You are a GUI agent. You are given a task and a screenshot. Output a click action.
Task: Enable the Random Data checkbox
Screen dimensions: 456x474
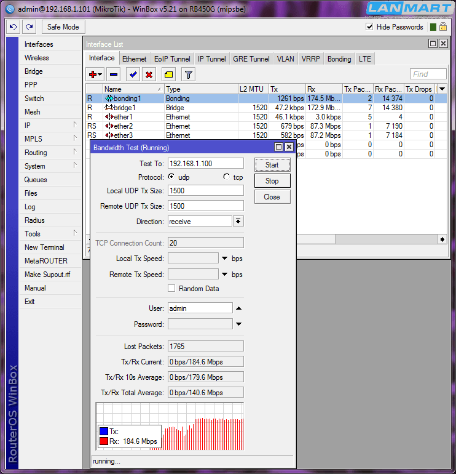pos(171,288)
